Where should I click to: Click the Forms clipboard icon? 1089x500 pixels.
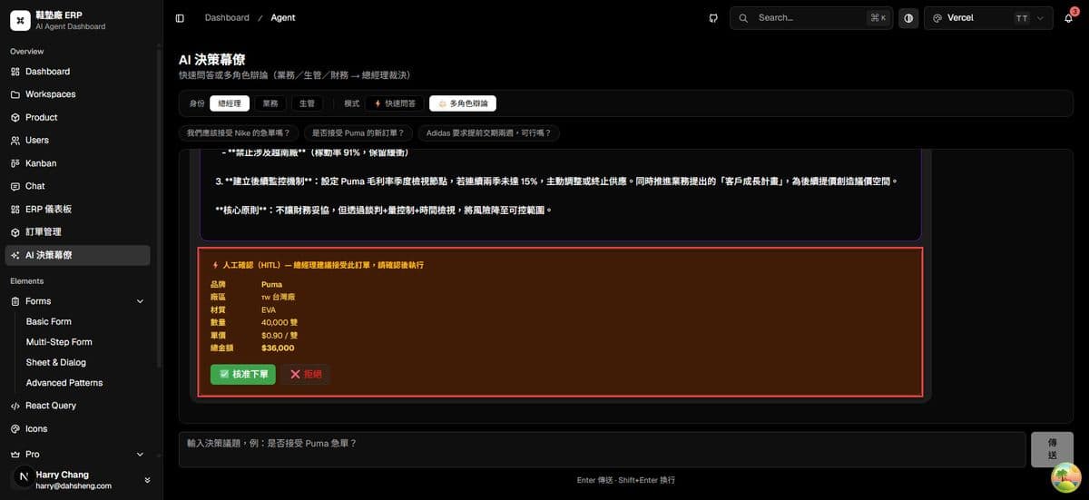pyautogui.click(x=15, y=301)
